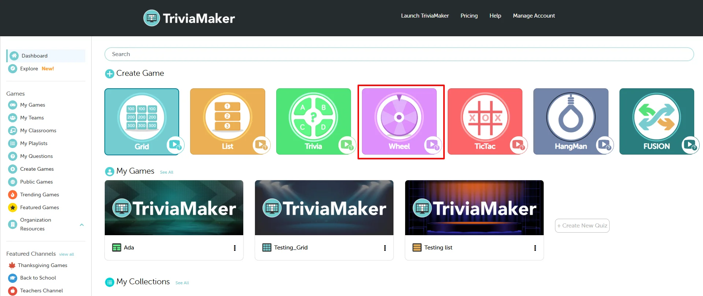Open My Teams in sidebar
Viewport: 703px width, 296px height.
coord(32,118)
